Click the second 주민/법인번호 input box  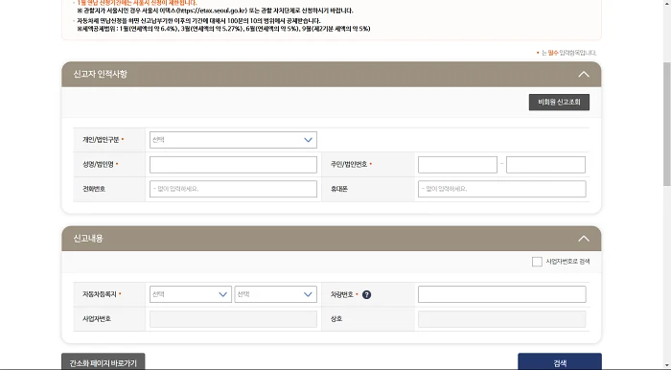coord(545,165)
